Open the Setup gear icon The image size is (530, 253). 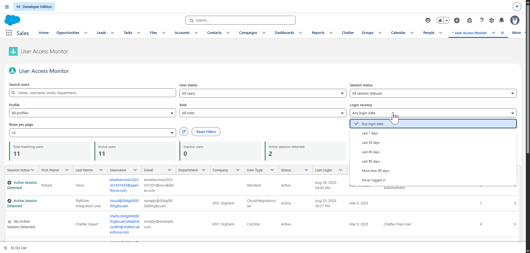492,20
